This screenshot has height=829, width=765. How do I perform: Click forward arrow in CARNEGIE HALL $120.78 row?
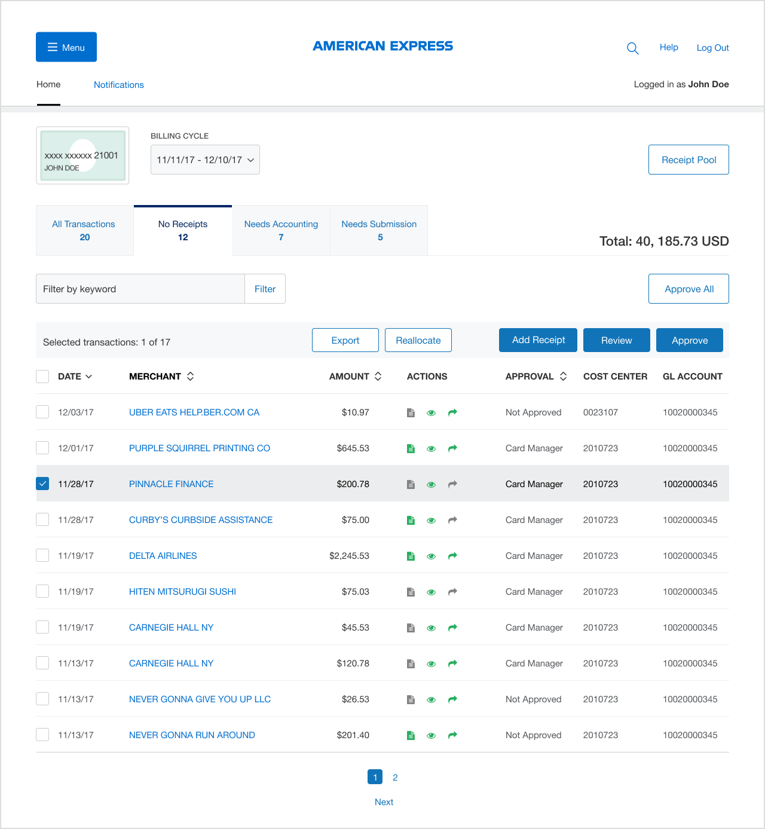(452, 663)
